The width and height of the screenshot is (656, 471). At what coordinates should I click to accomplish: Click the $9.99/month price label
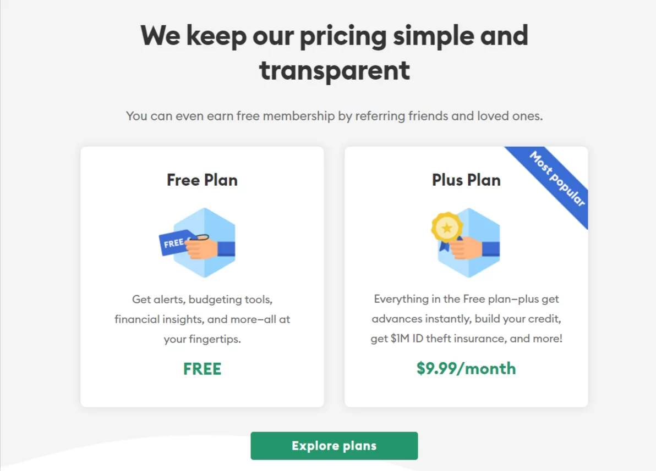pos(466,369)
